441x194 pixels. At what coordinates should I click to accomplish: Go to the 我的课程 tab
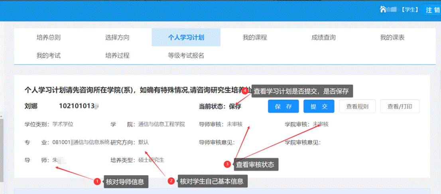(x=255, y=38)
